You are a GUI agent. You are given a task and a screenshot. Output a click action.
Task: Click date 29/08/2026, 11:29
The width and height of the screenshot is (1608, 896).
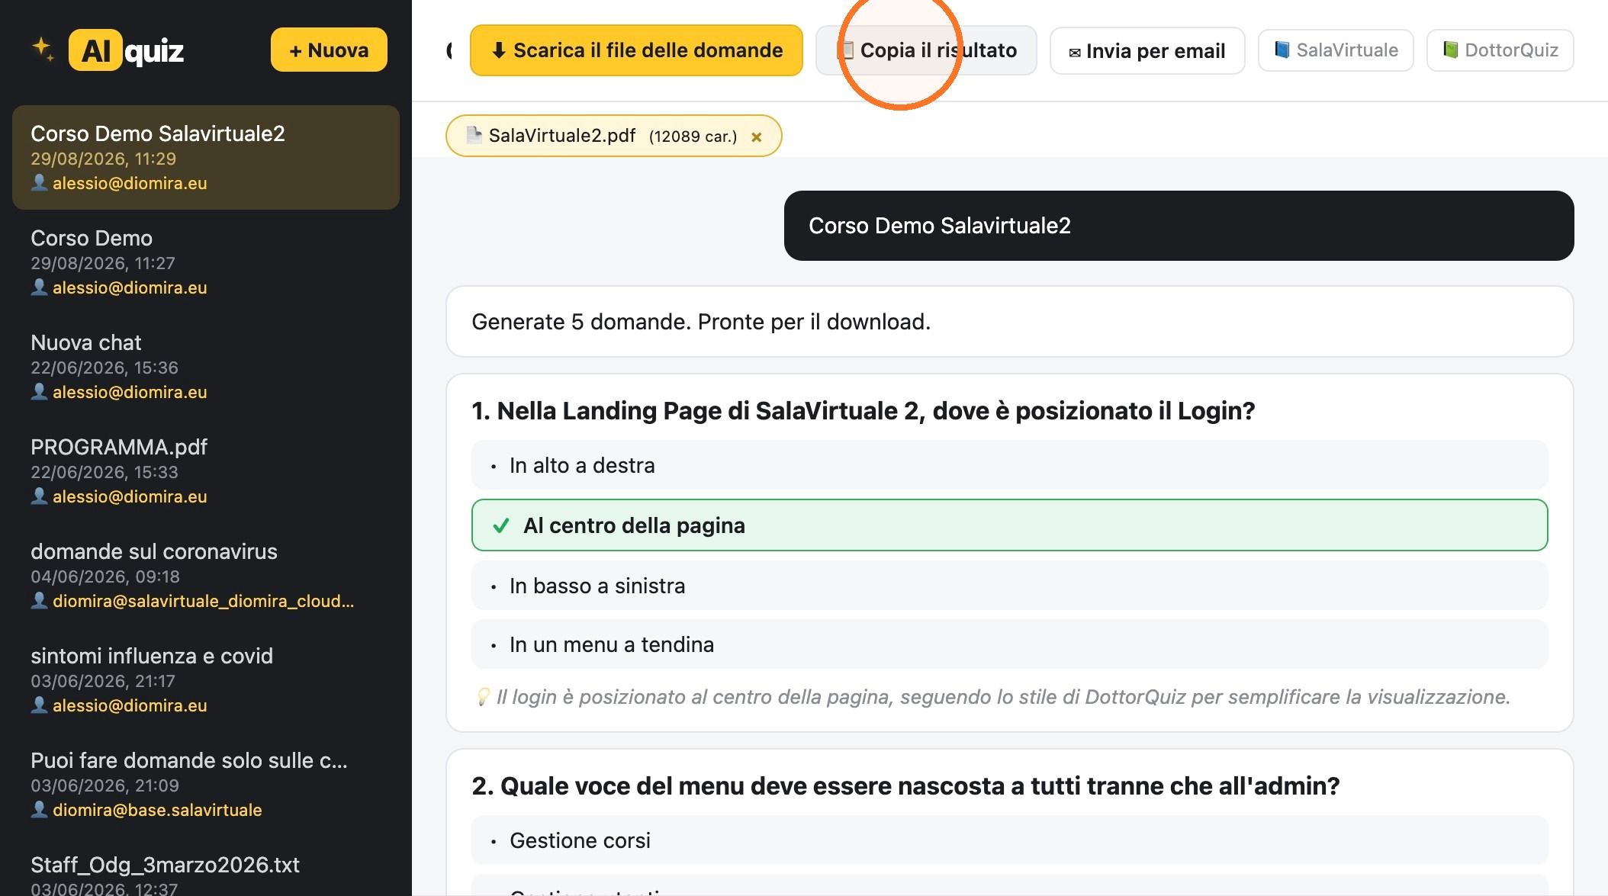[103, 159]
